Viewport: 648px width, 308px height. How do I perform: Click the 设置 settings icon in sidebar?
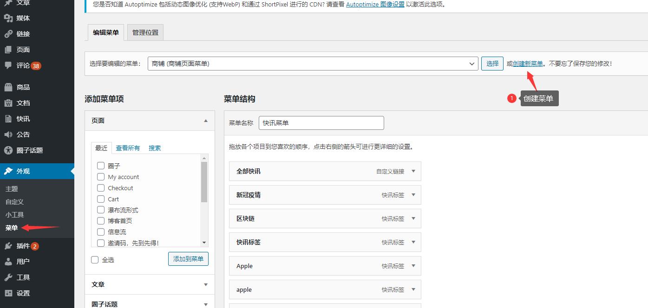(x=8, y=293)
